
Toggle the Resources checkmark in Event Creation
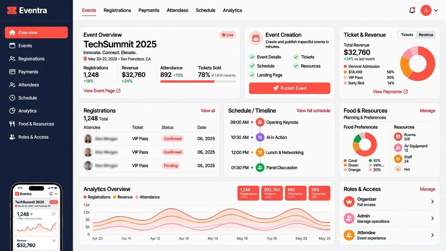click(x=296, y=66)
